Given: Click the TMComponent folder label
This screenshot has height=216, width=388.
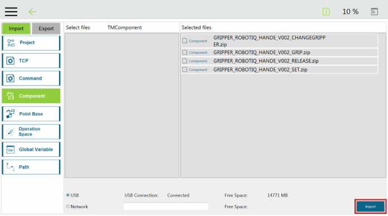Looking at the screenshot, I should click(124, 27).
